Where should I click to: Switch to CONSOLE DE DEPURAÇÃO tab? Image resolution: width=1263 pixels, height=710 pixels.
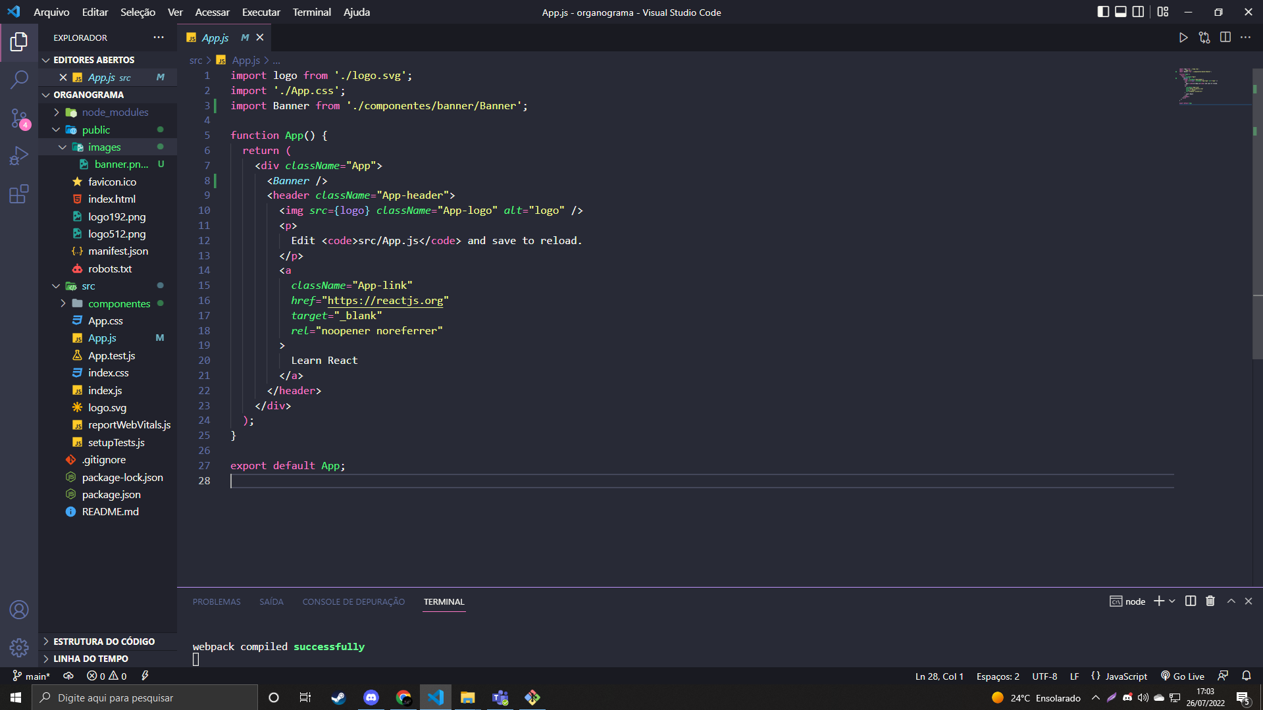(353, 601)
